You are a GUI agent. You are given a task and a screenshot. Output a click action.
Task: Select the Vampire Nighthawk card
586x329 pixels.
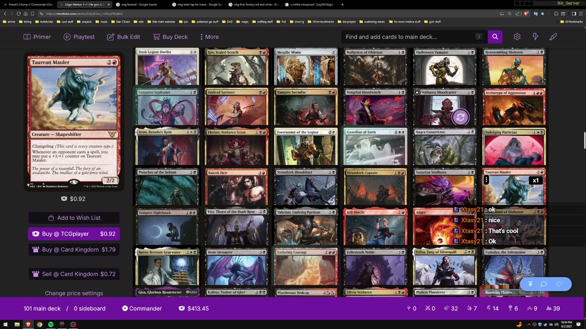[x=167, y=227]
